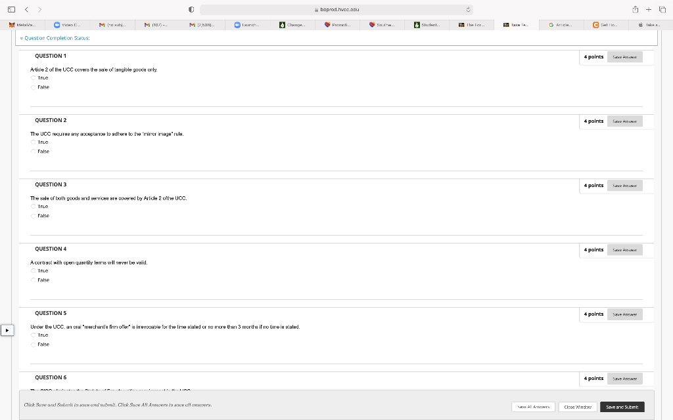This screenshot has width=673, height=420.
Task: Save Answer for Question 3
Action: [x=624, y=186]
